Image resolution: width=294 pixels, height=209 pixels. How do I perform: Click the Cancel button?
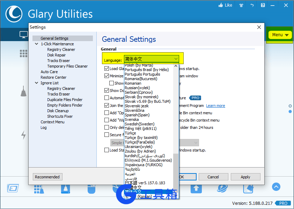coord(213,177)
